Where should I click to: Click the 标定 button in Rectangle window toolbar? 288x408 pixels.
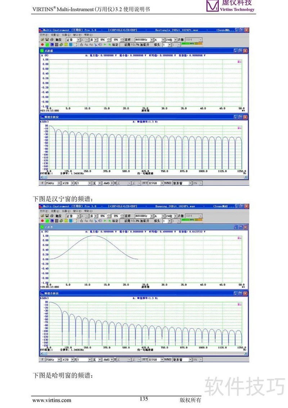tap(115, 45)
